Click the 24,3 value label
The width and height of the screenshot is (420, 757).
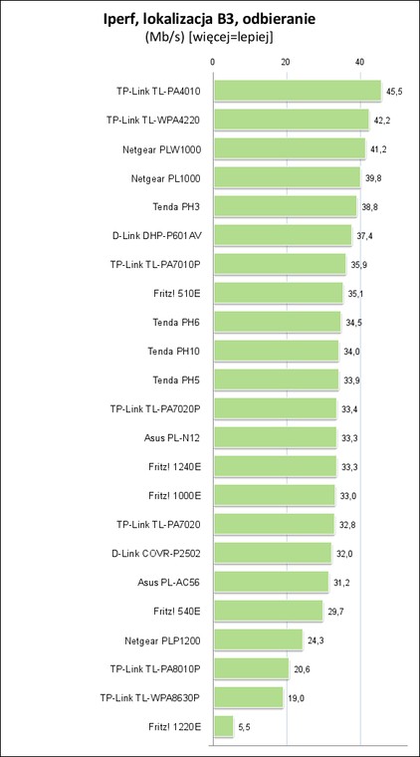click(315, 640)
